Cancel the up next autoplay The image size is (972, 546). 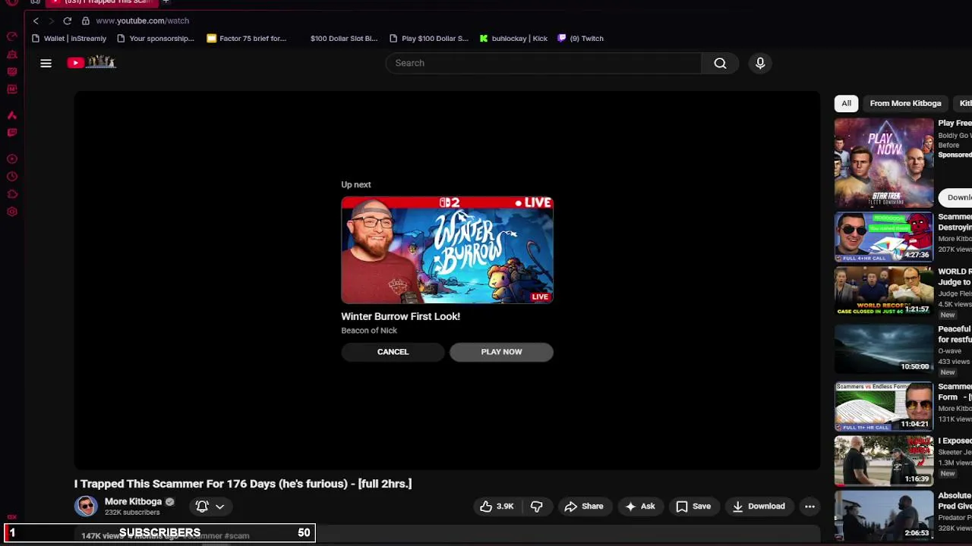[x=393, y=352]
